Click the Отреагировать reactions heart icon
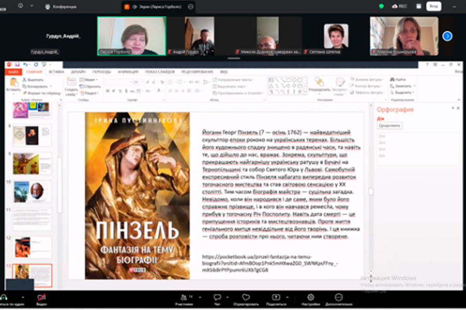Screen dimensions: 466x310 245,298
